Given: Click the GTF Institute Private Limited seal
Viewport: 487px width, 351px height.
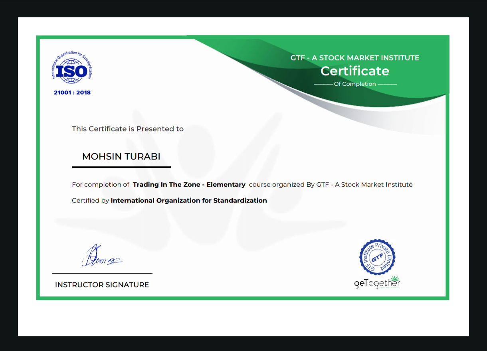Looking at the screenshot, I should (377, 257).
